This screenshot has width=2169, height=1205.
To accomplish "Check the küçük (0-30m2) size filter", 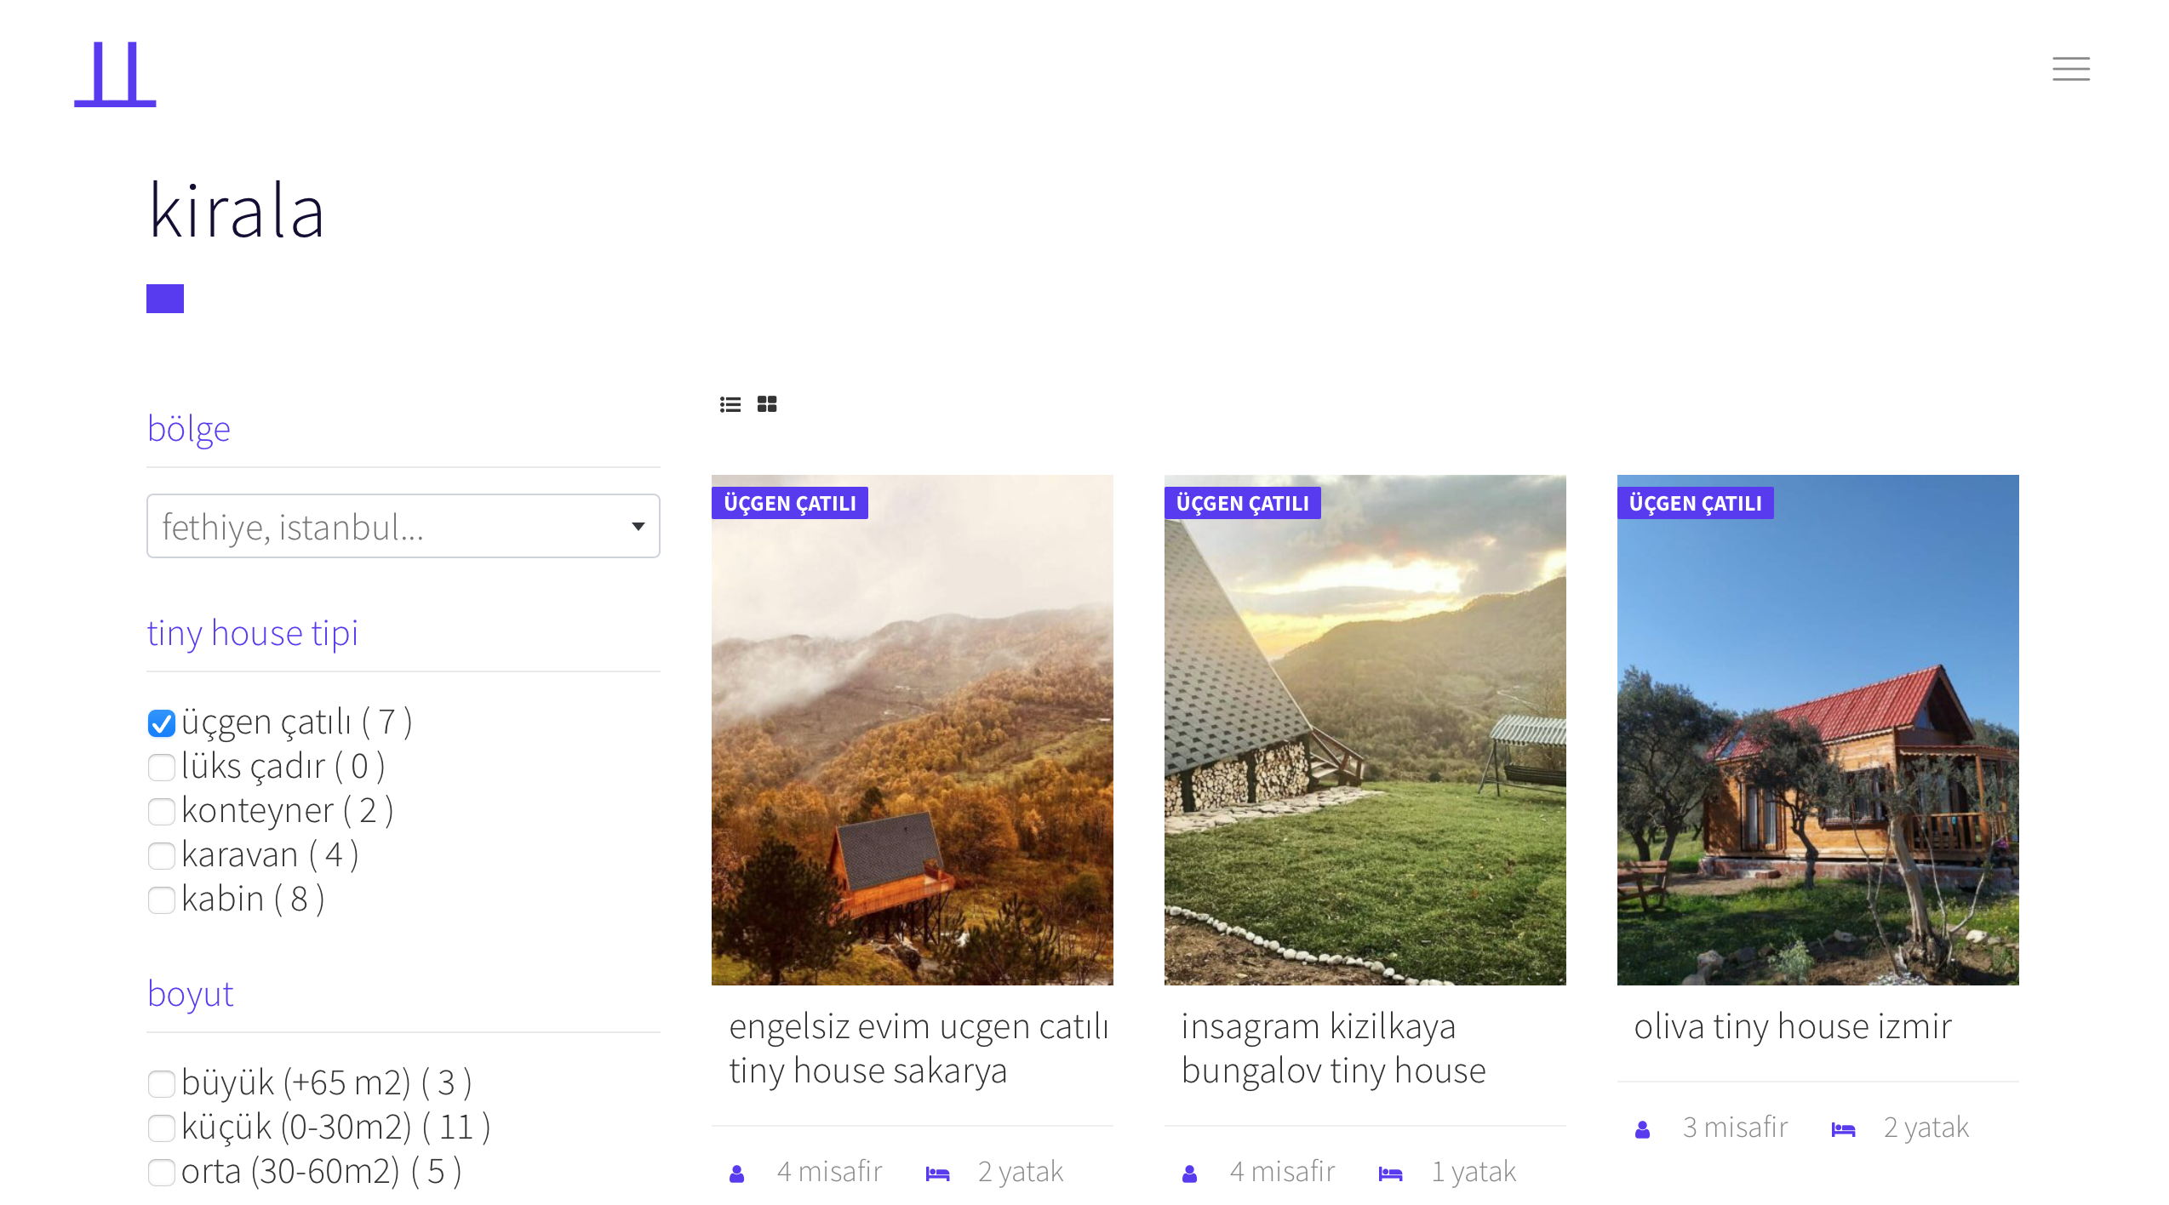I will (x=161, y=1128).
